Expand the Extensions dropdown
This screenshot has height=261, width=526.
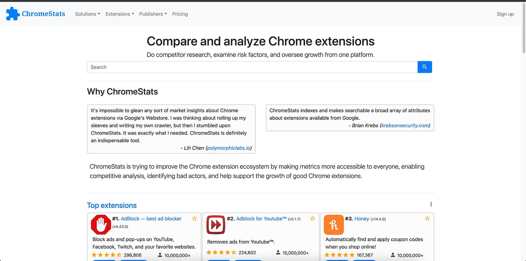[119, 14]
